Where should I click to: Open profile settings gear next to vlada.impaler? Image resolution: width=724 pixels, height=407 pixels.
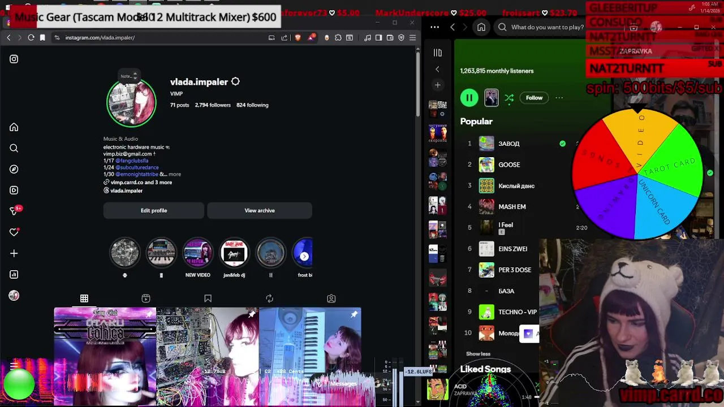click(x=235, y=82)
